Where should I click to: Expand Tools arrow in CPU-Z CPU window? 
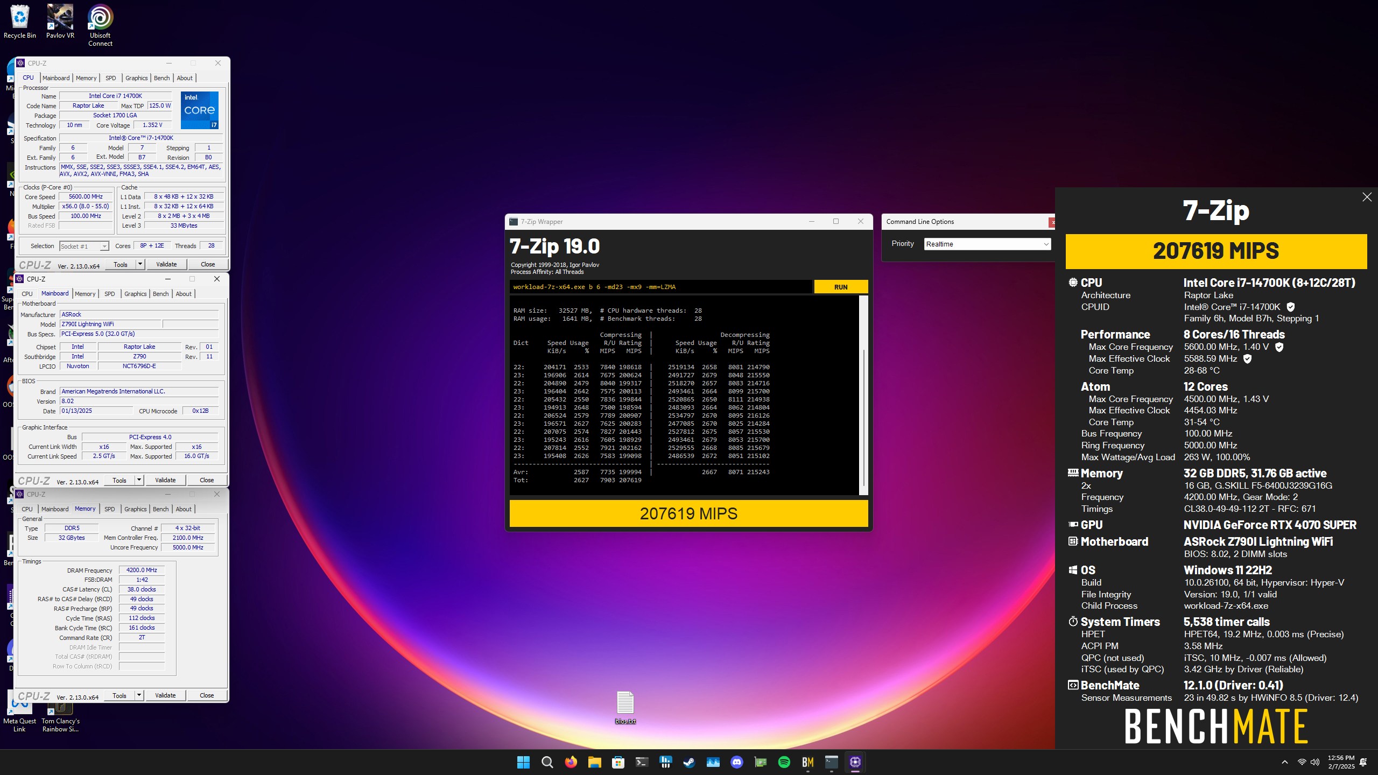tap(140, 264)
